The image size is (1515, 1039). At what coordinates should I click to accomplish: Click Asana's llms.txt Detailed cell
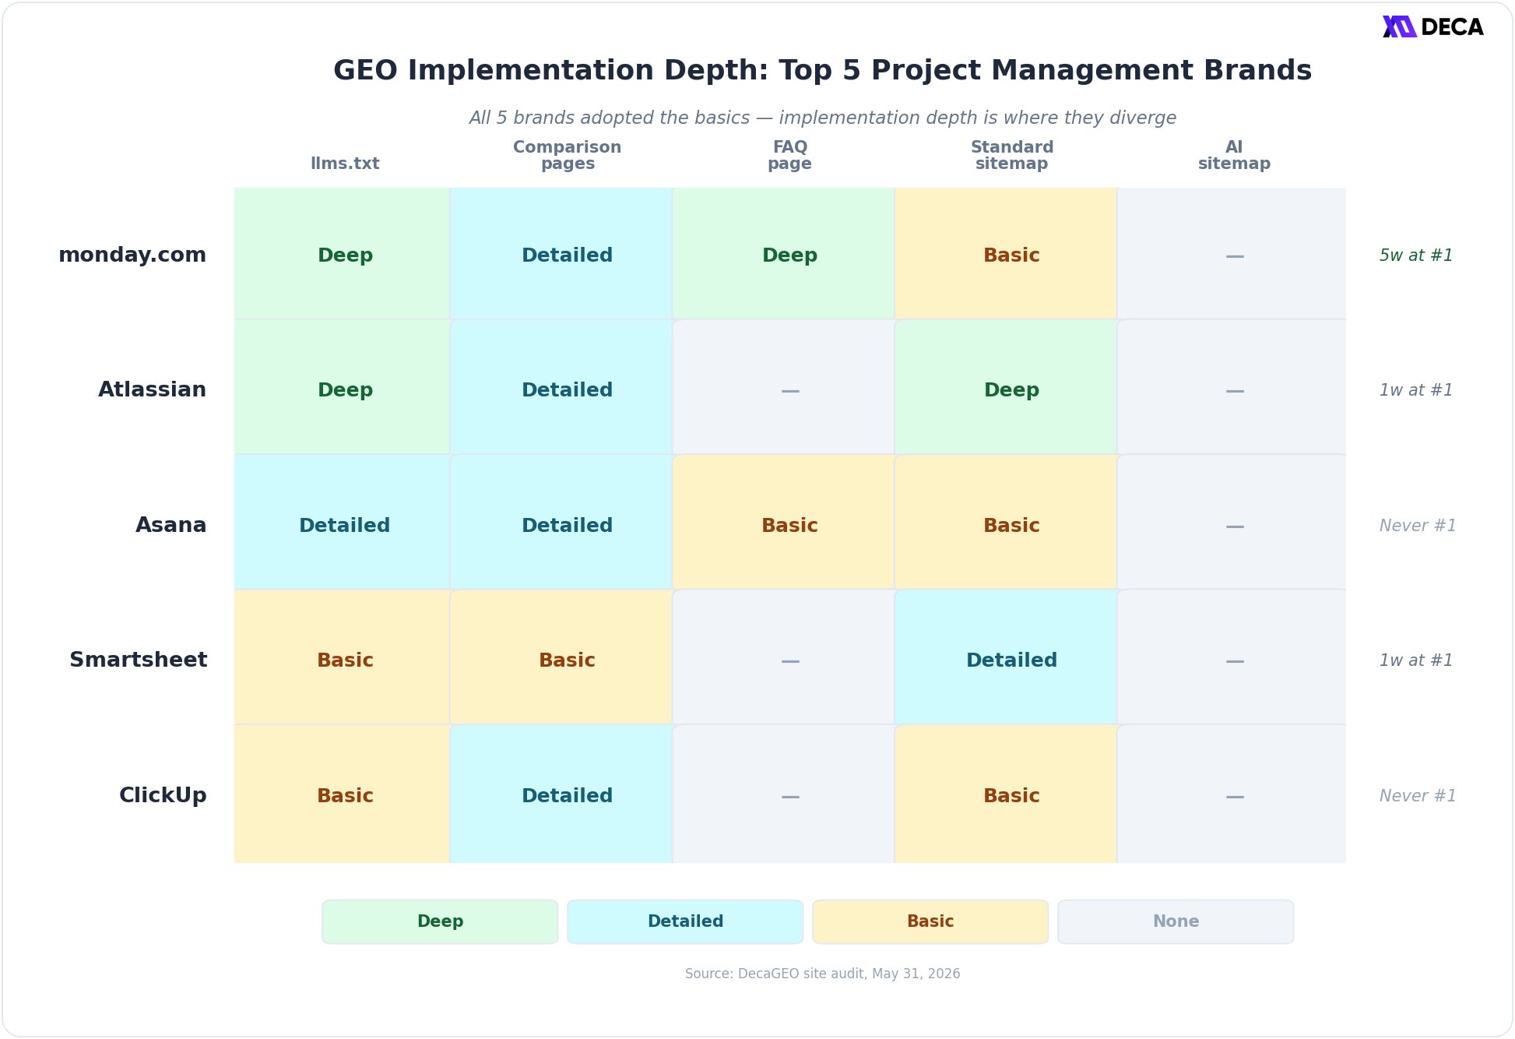343,523
